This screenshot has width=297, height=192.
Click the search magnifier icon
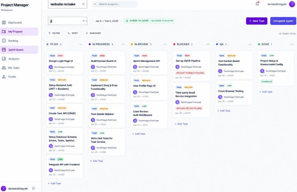(95, 4)
